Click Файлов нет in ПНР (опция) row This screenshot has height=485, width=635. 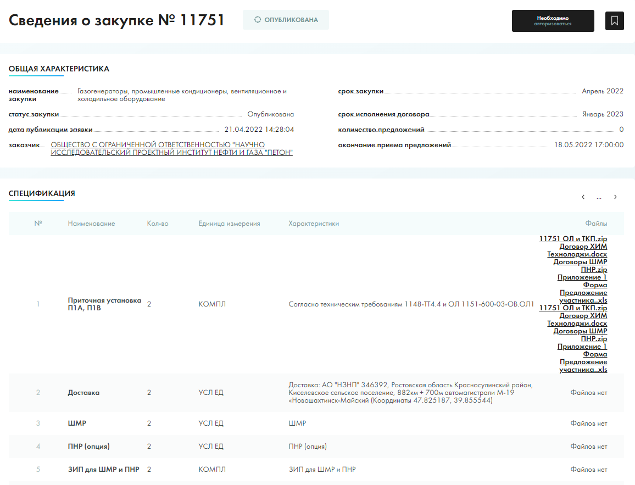coord(588,447)
